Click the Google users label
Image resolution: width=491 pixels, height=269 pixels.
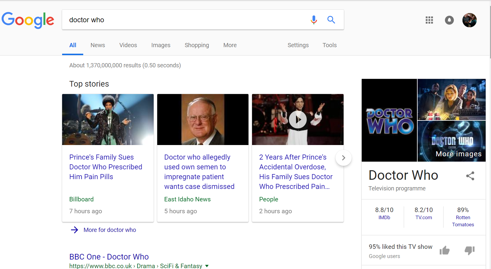(384, 256)
